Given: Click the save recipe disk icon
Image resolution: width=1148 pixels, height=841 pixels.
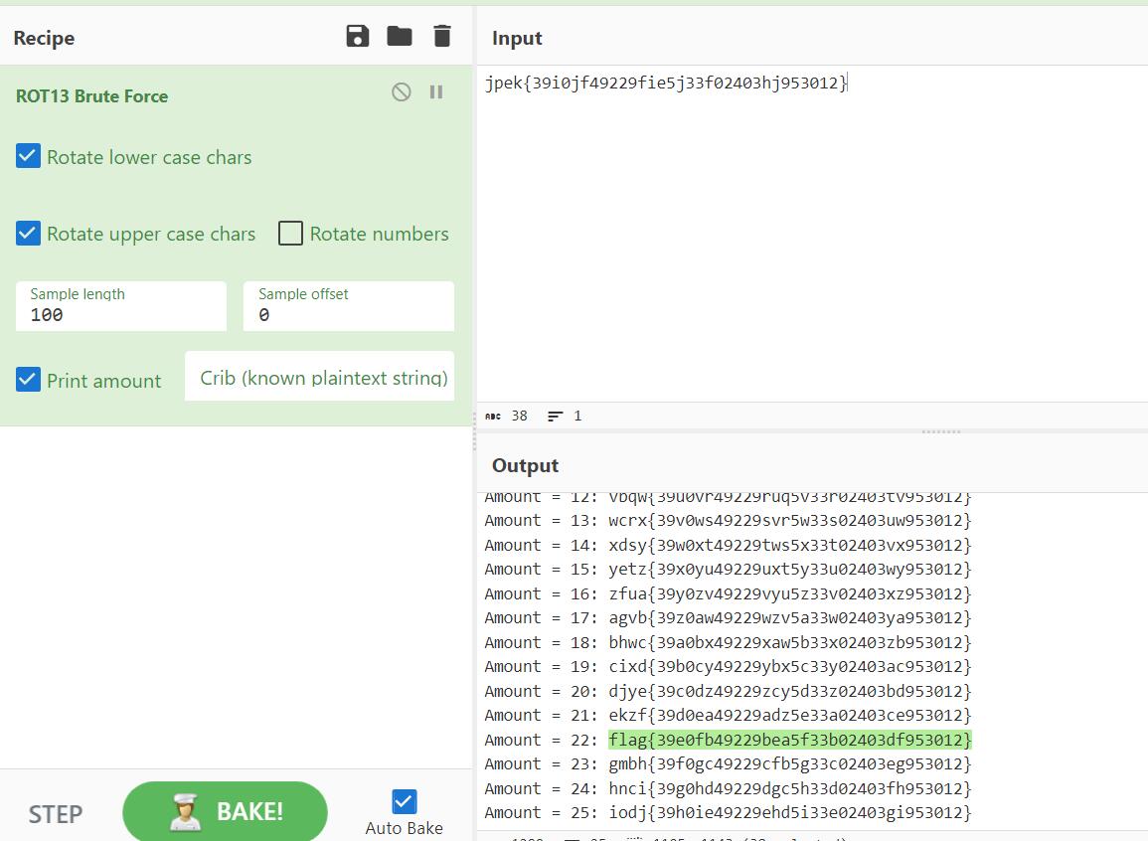Looking at the screenshot, I should click(357, 37).
